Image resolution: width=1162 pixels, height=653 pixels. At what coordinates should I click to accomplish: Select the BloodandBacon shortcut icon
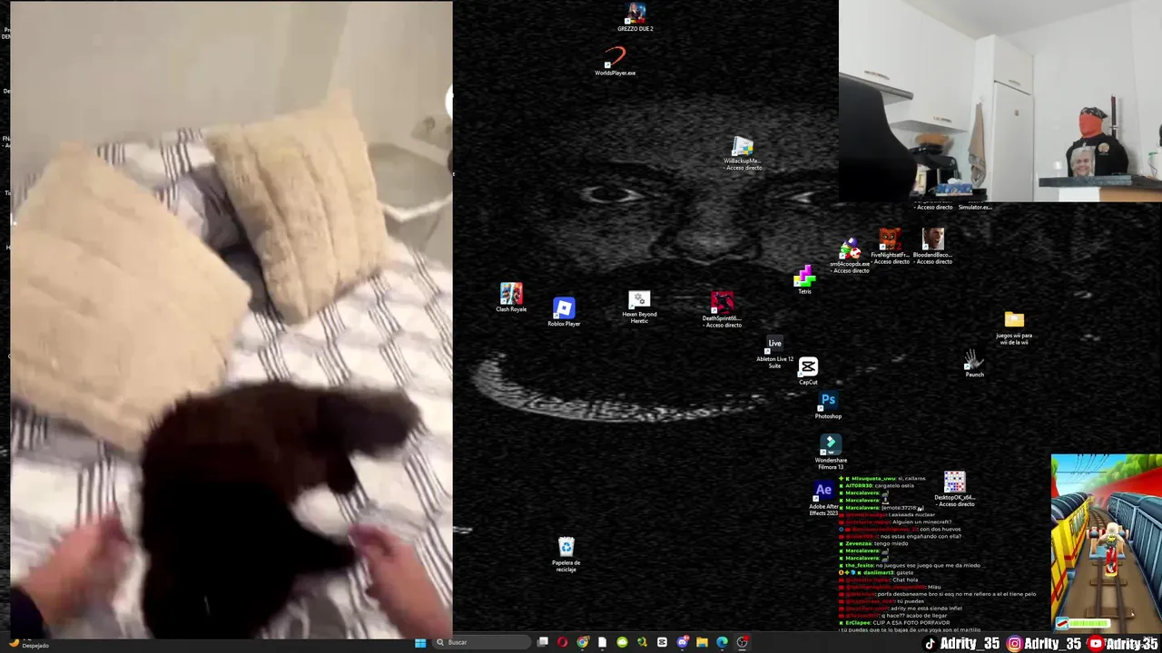[x=933, y=246]
